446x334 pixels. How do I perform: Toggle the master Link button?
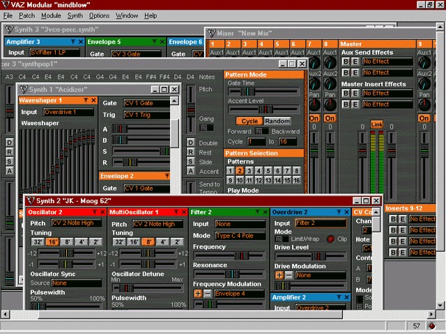376,125
